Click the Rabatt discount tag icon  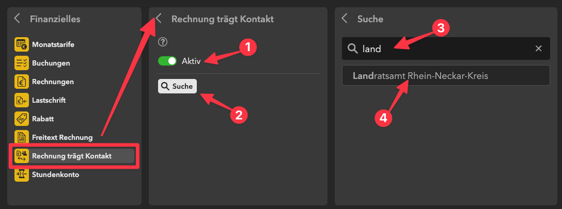pos(22,119)
